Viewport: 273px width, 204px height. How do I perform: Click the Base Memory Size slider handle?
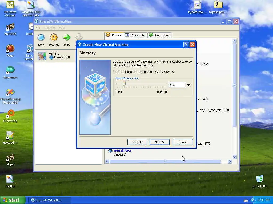coord(124,84)
